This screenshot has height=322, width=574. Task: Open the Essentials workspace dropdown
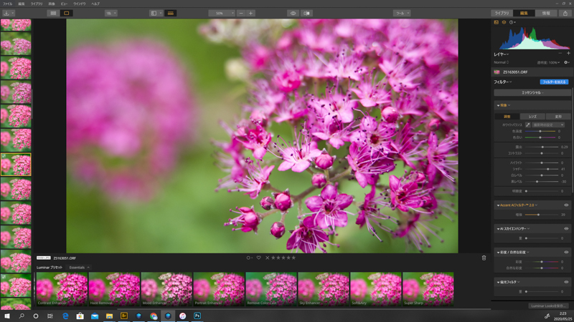532,93
